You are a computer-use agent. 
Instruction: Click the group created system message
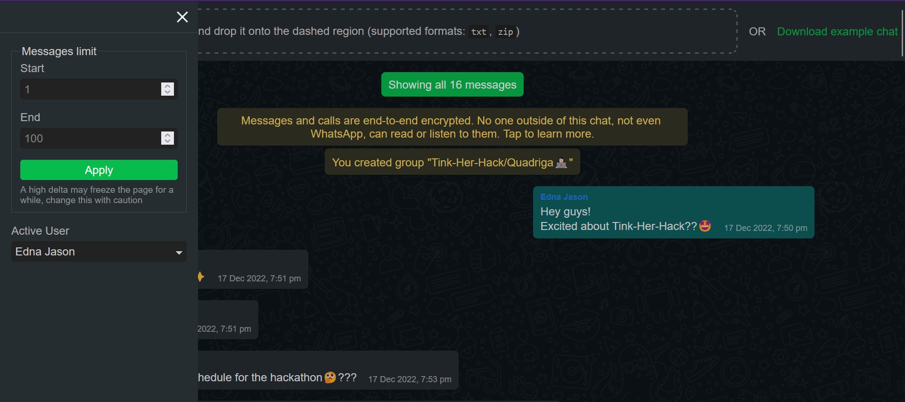coord(452,163)
